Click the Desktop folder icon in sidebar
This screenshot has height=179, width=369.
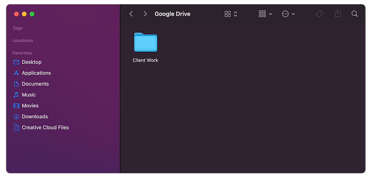pos(16,62)
